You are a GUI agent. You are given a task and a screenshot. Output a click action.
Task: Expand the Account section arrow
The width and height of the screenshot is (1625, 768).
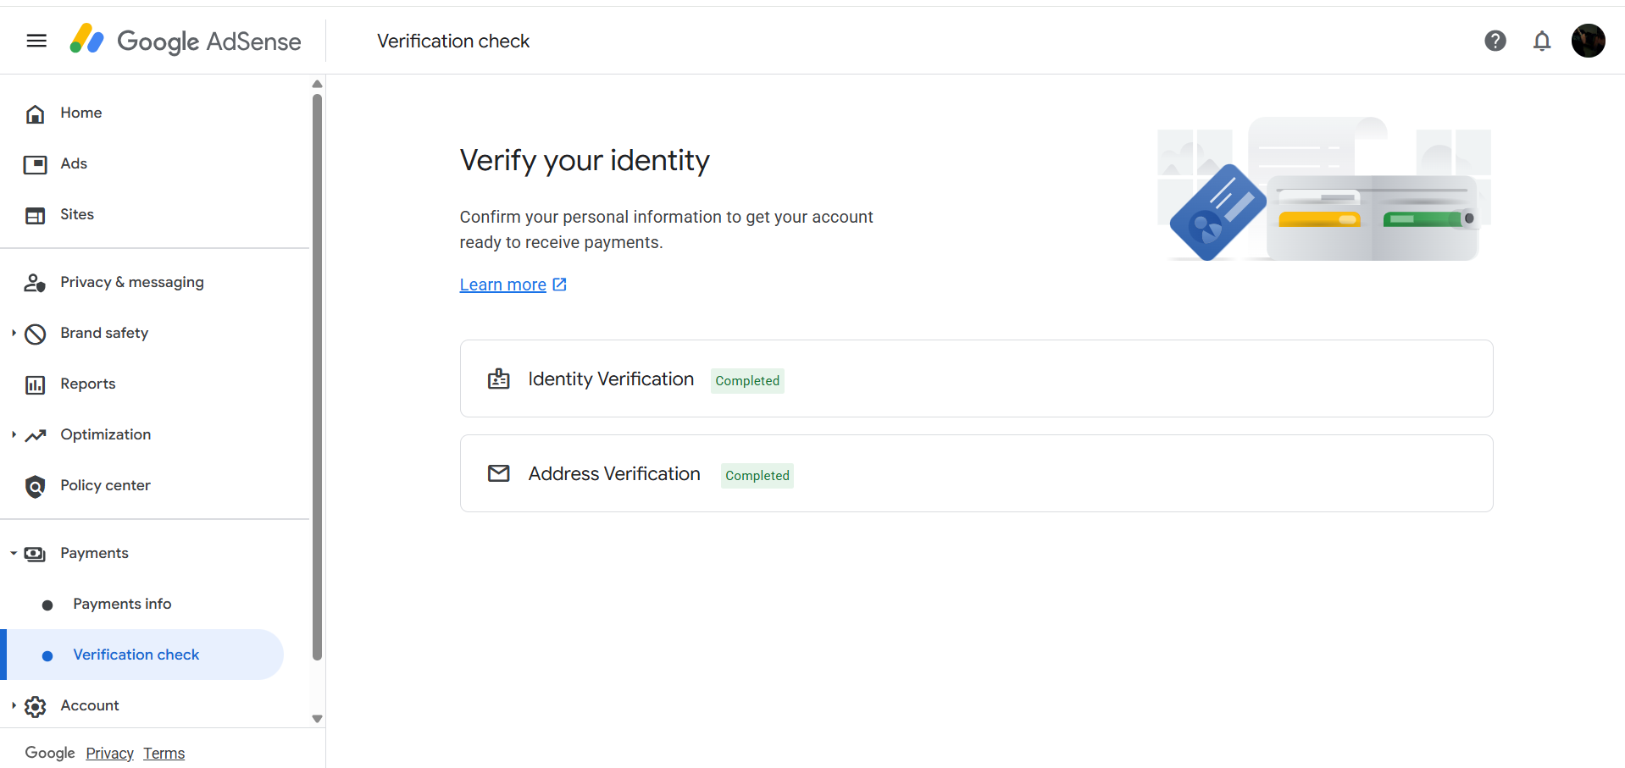click(x=14, y=705)
